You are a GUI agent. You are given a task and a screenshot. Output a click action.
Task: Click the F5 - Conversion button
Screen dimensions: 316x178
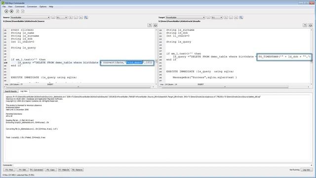[37, 170]
